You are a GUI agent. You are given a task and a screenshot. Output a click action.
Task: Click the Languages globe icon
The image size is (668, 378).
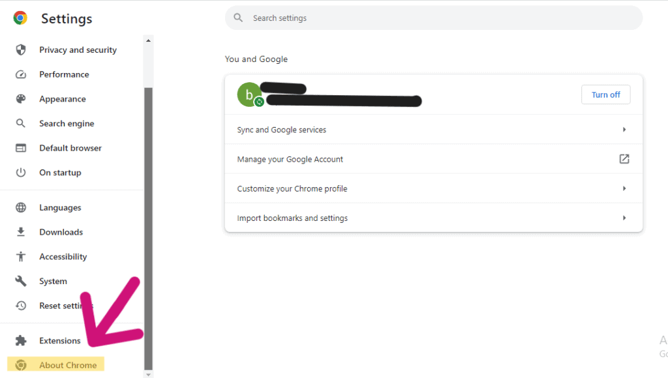tap(20, 207)
